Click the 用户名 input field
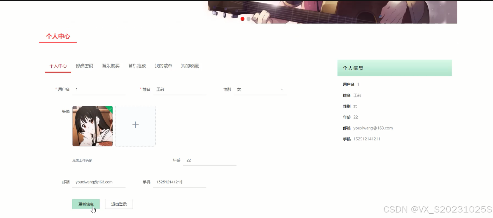The image size is (493, 218). (99, 90)
